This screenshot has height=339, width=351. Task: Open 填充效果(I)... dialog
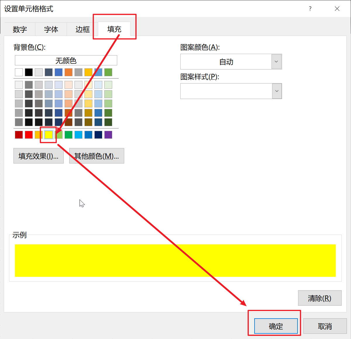39,156
